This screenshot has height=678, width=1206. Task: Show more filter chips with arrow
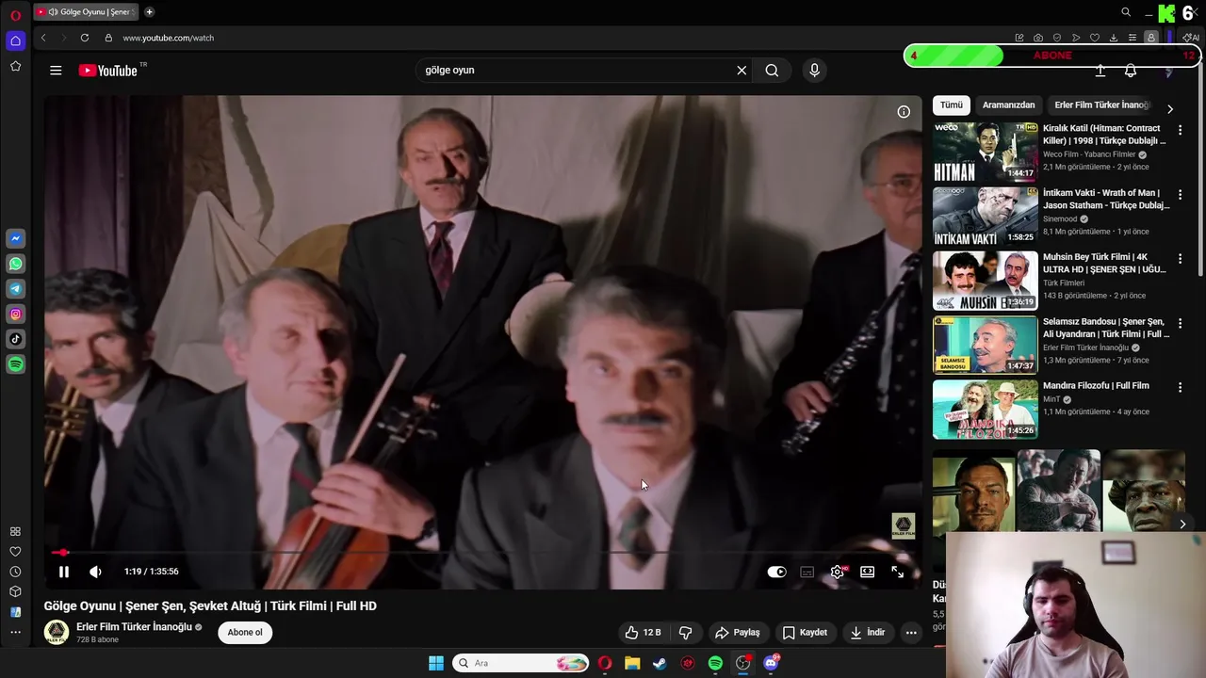tap(1170, 109)
